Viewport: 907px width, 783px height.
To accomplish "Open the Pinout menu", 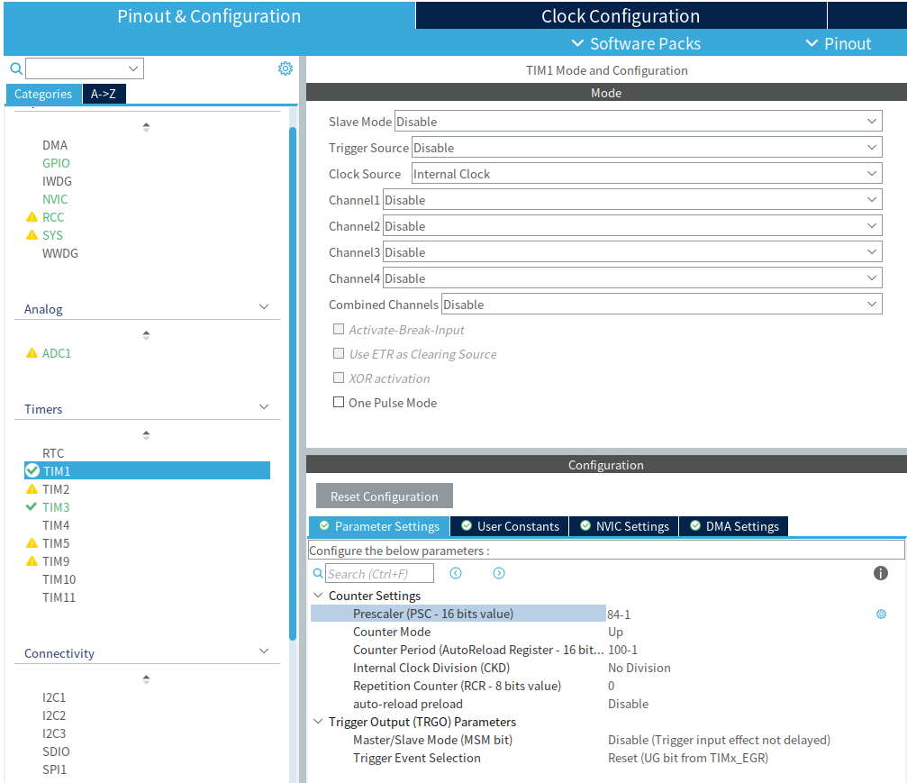I will pyautogui.click(x=839, y=43).
